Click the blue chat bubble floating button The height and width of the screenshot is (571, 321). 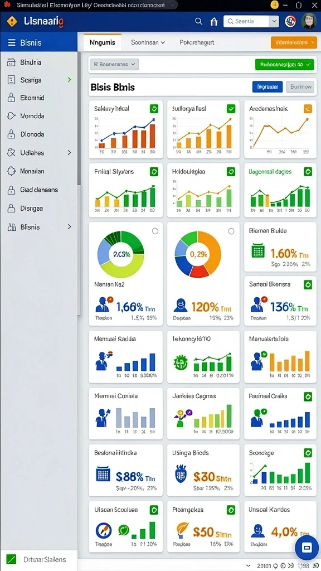307,548
